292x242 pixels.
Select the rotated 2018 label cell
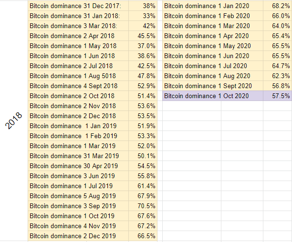pyautogui.click(x=14, y=121)
